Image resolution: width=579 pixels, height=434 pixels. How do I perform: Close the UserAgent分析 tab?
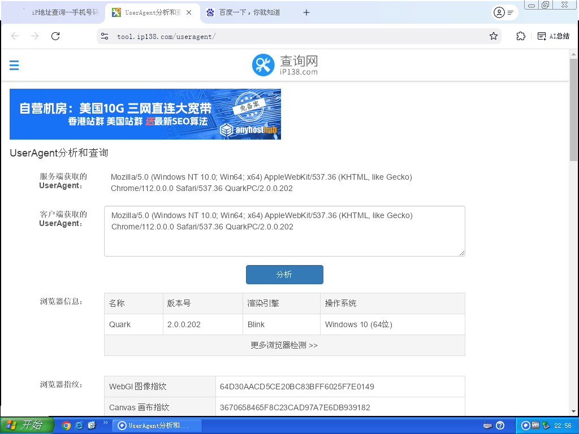pyautogui.click(x=189, y=12)
